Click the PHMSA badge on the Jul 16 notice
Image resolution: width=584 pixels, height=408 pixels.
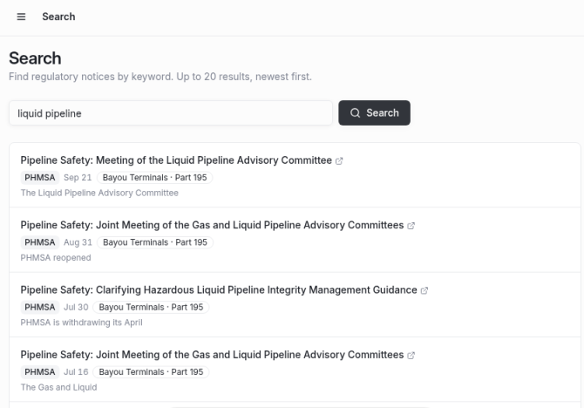click(40, 372)
